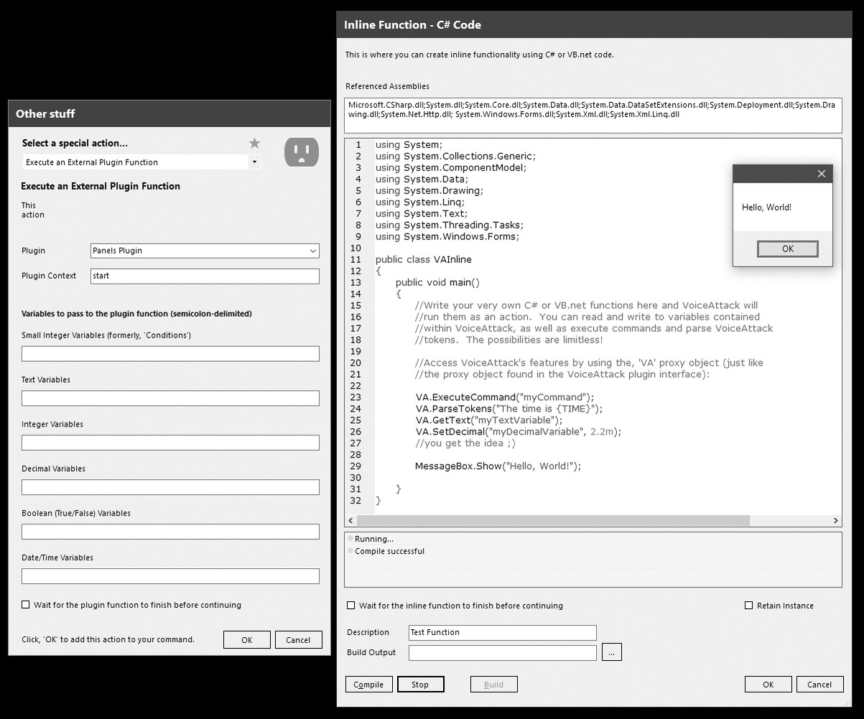Click the Plugin Context text field
This screenshot has height=719, width=864.
coord(205,276)
